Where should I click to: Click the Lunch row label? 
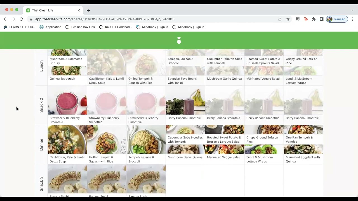click(x=41, y=66)
